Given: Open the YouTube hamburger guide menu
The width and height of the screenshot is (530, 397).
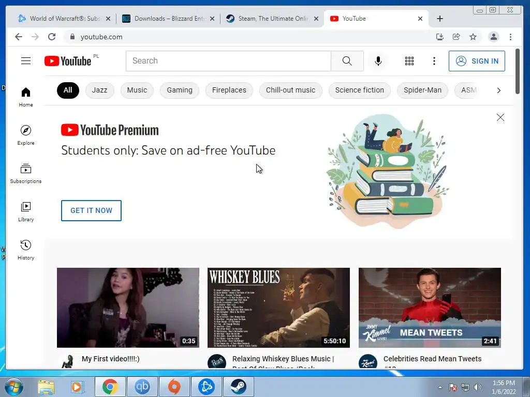Looking at the screenshot, I should pyautogui.click(x=26, y=61).
